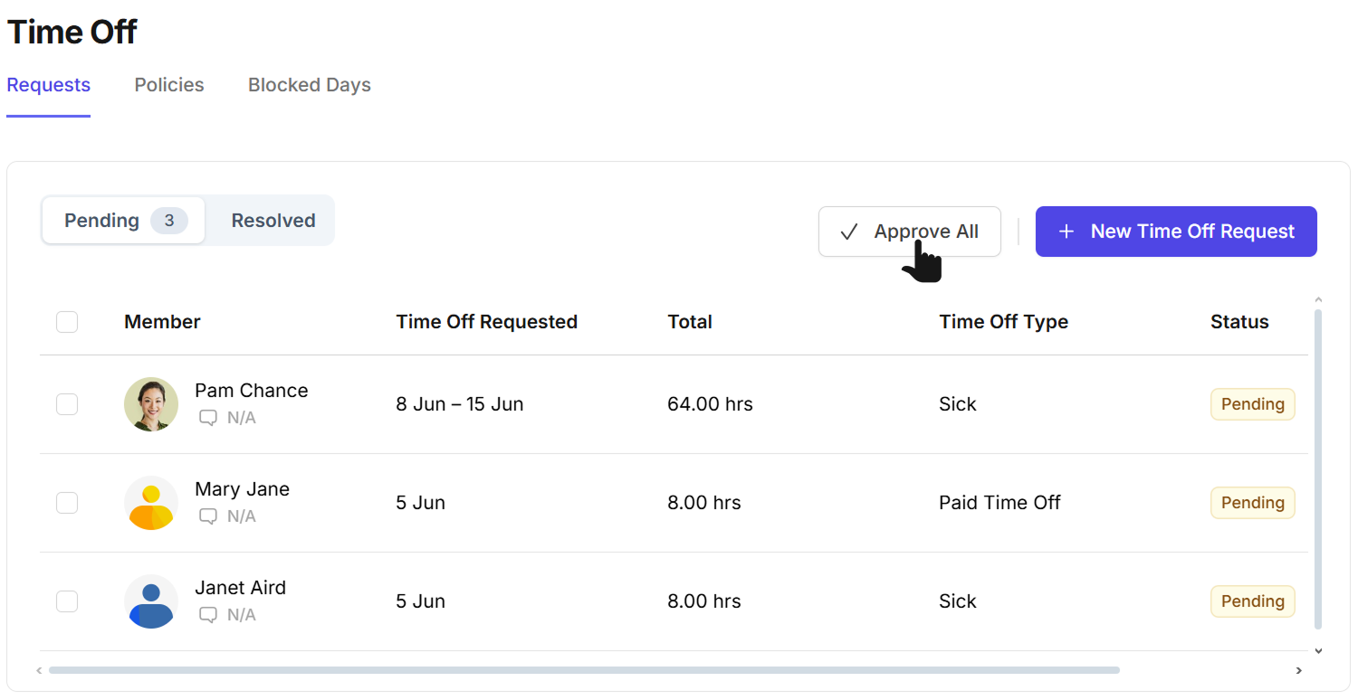Open Janet Aird's comment icon

coord(208,615)
